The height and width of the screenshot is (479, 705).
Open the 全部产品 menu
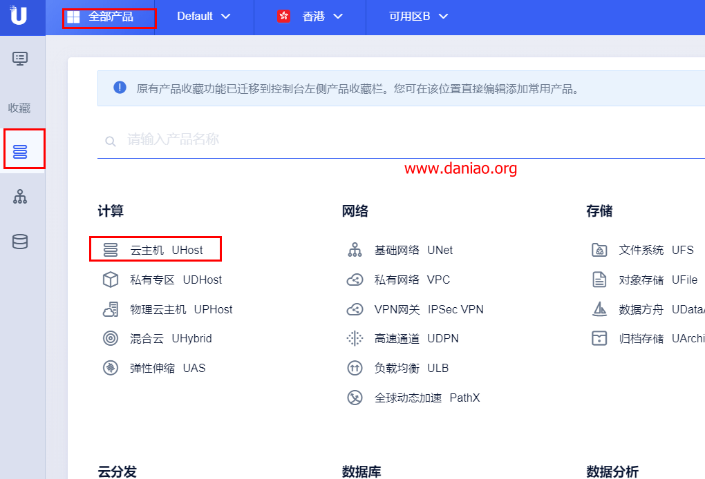[x=109, y=17]
